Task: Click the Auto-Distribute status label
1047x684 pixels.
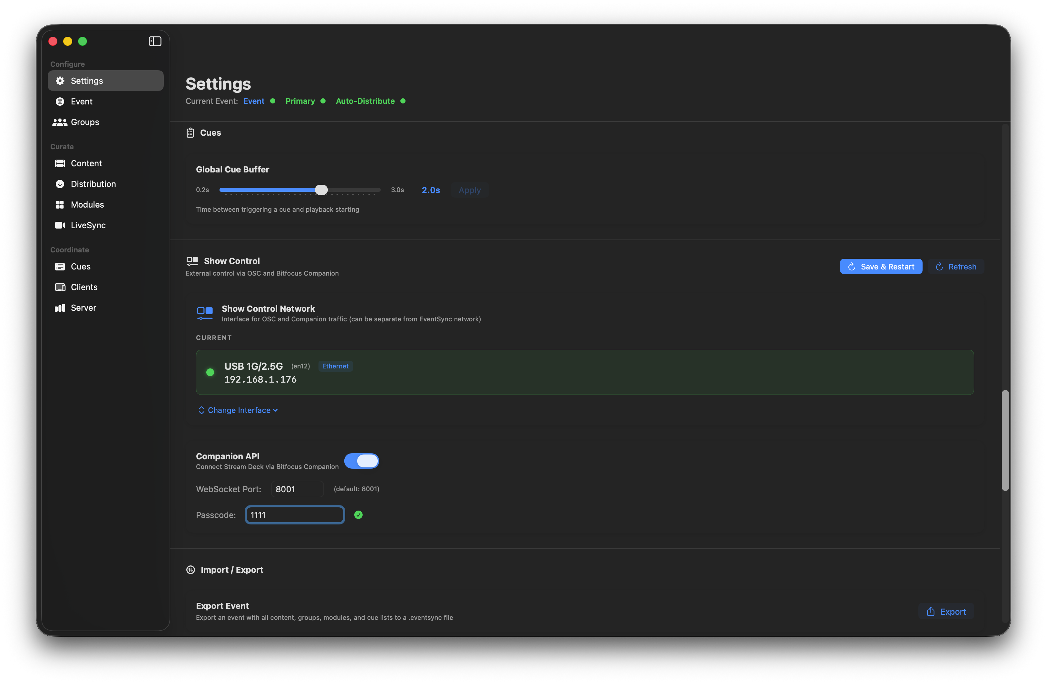Action: coord(365,101)
